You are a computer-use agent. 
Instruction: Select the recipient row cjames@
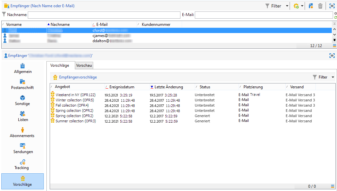point(167,36)
